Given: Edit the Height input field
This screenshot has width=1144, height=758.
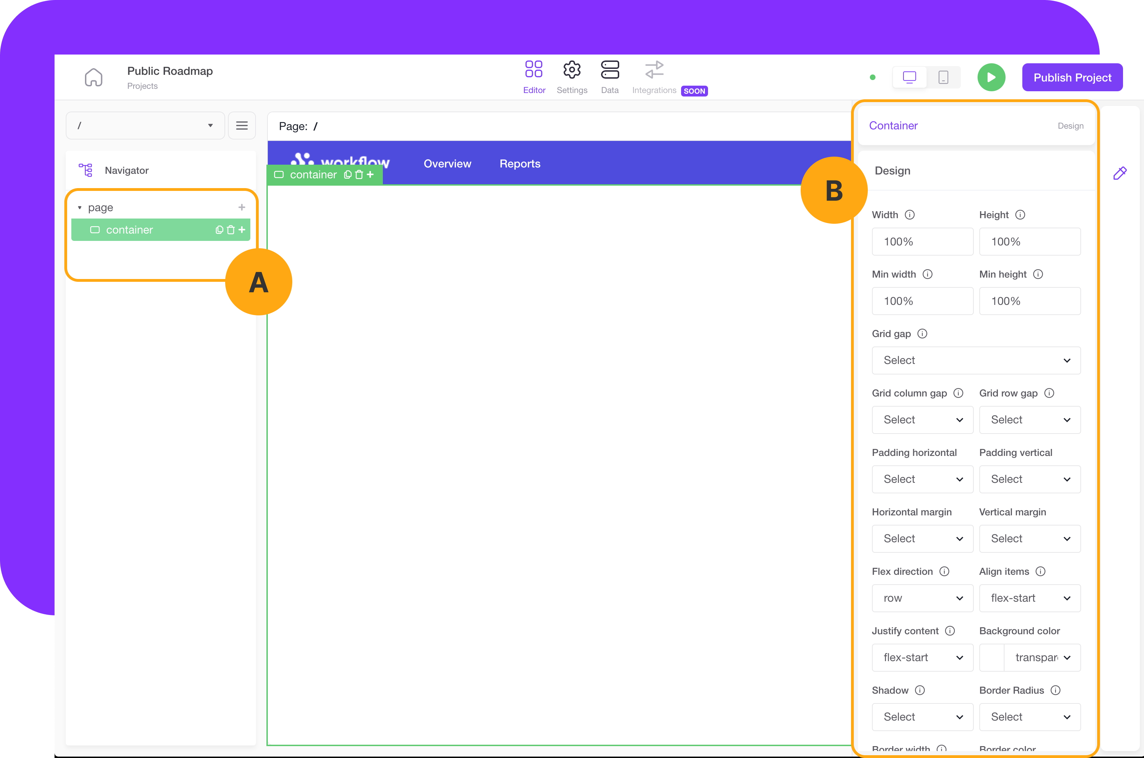Looking at the screenshot, I should (1029, 242).
